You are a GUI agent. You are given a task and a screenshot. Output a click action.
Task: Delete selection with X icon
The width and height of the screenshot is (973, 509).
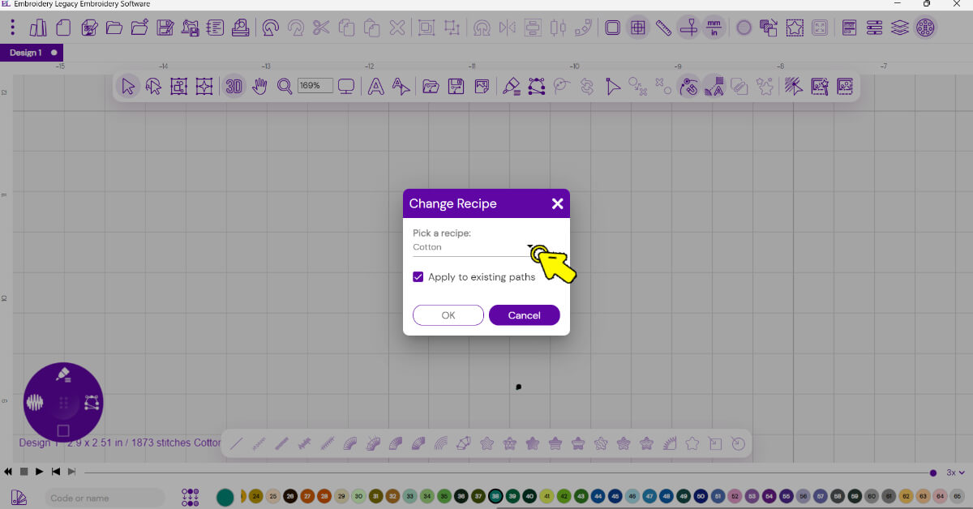point(396,28)
